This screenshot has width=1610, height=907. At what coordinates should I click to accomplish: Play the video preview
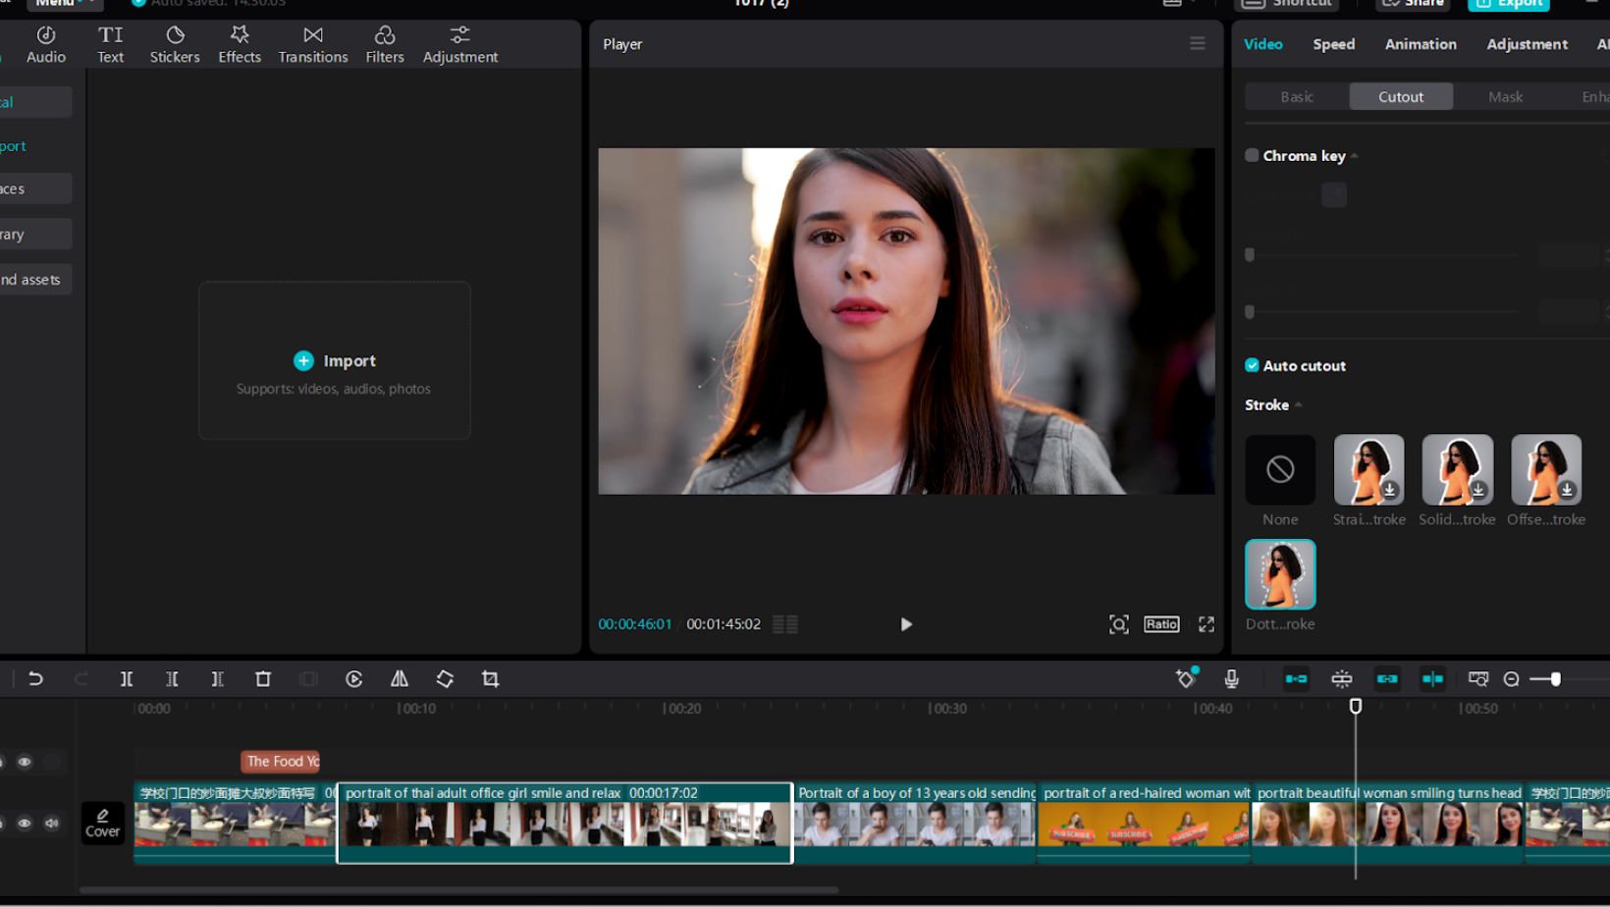click(906, 624)
